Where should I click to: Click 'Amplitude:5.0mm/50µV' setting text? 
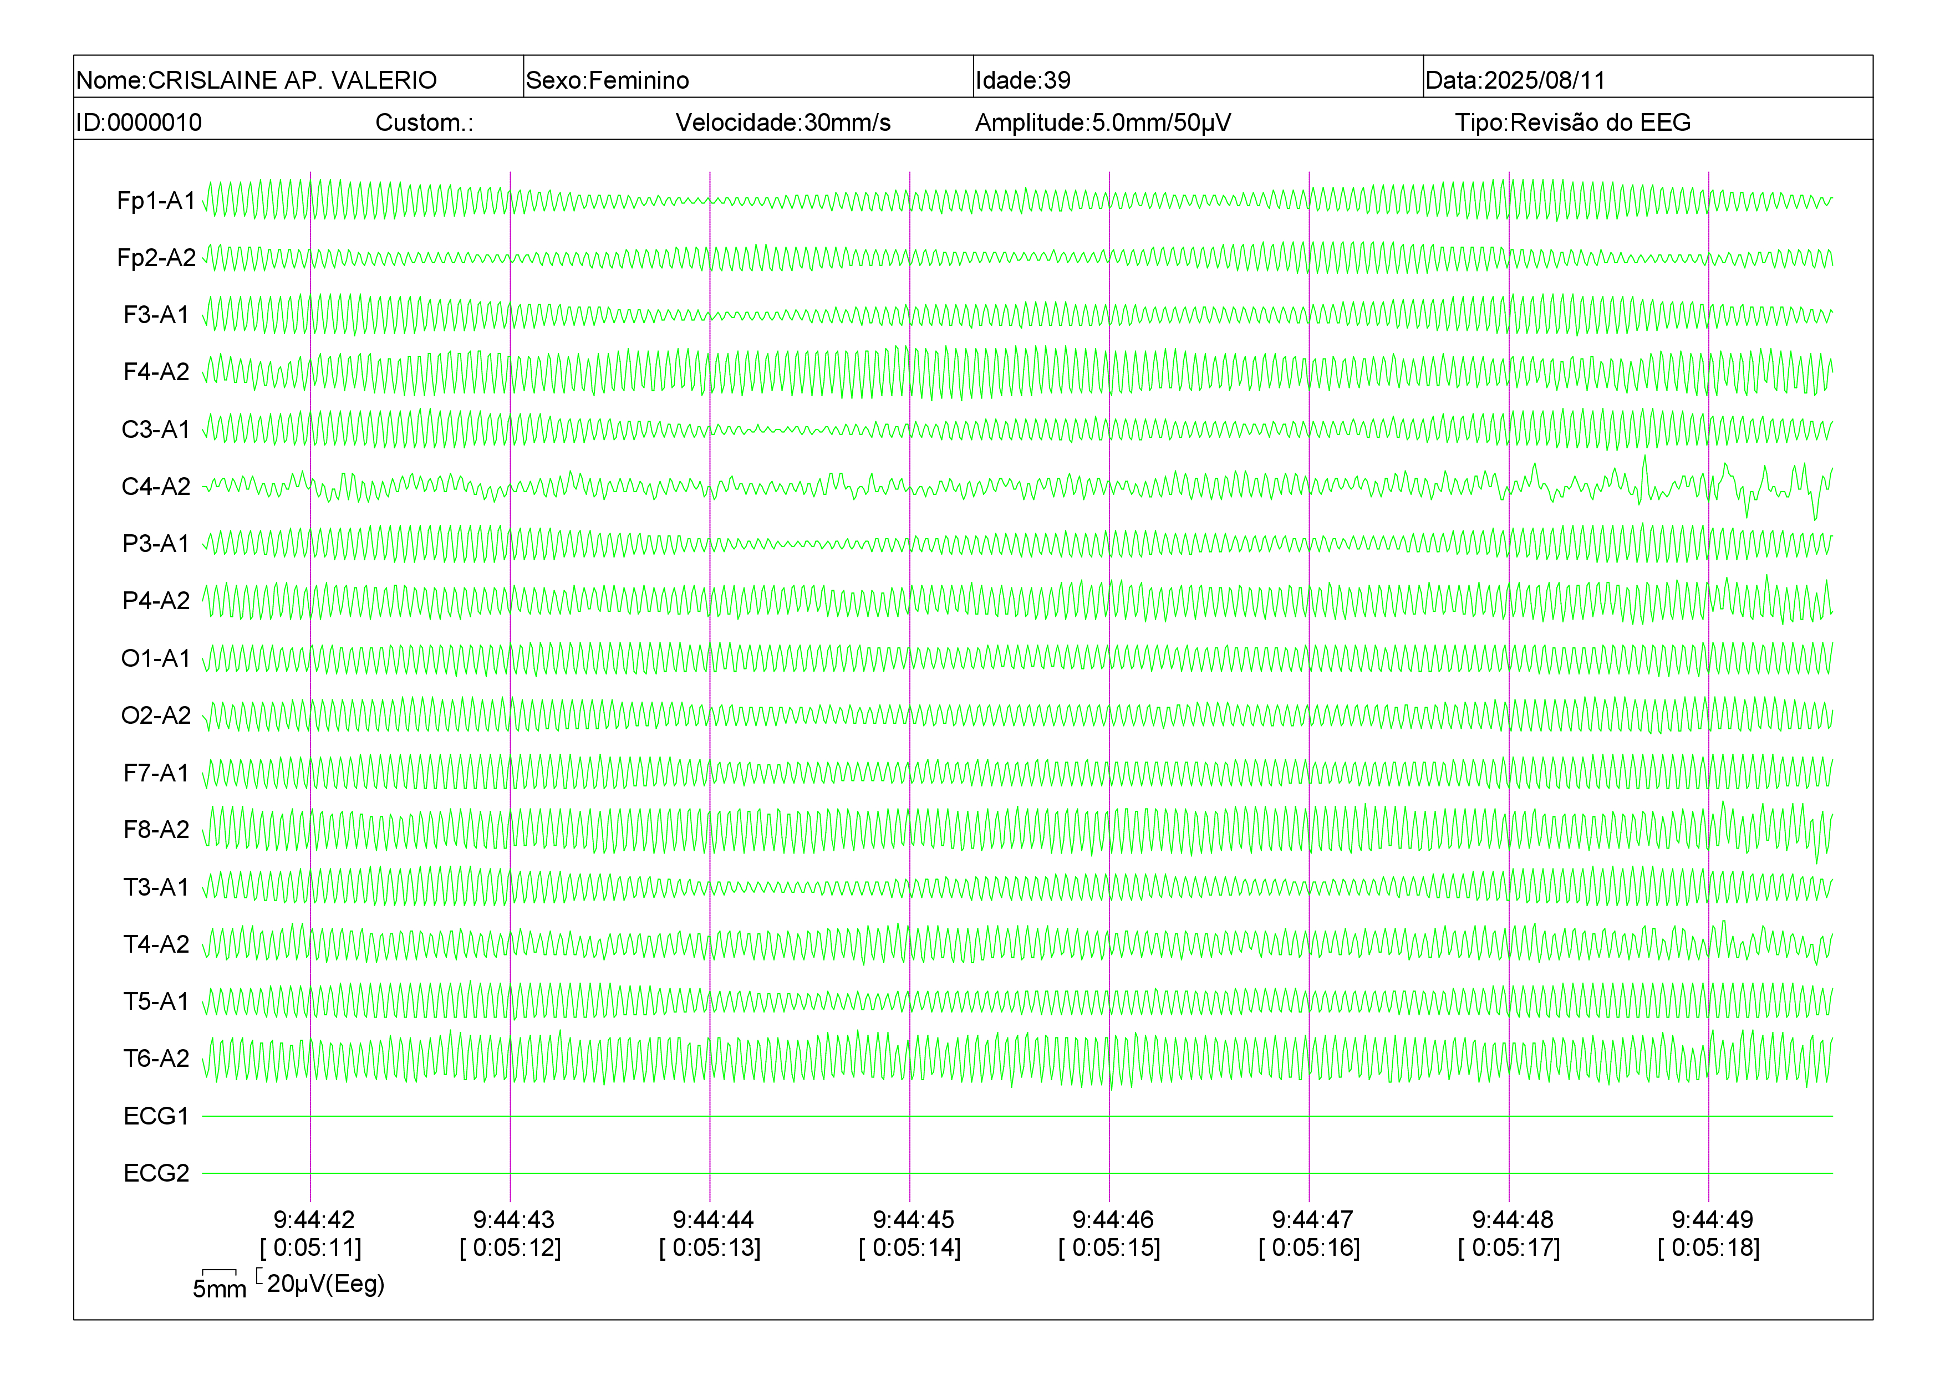click(x=1102, y=123)
